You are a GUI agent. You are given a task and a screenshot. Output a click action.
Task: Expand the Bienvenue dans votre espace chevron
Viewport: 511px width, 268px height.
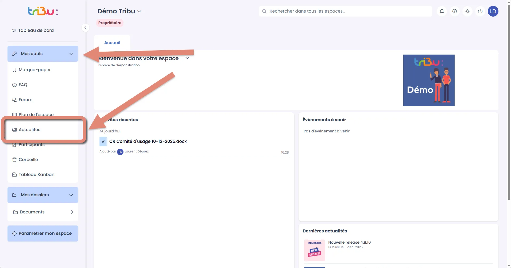pos(187,58)
